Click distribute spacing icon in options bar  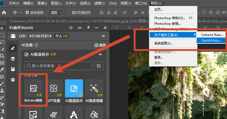(124, 13)
